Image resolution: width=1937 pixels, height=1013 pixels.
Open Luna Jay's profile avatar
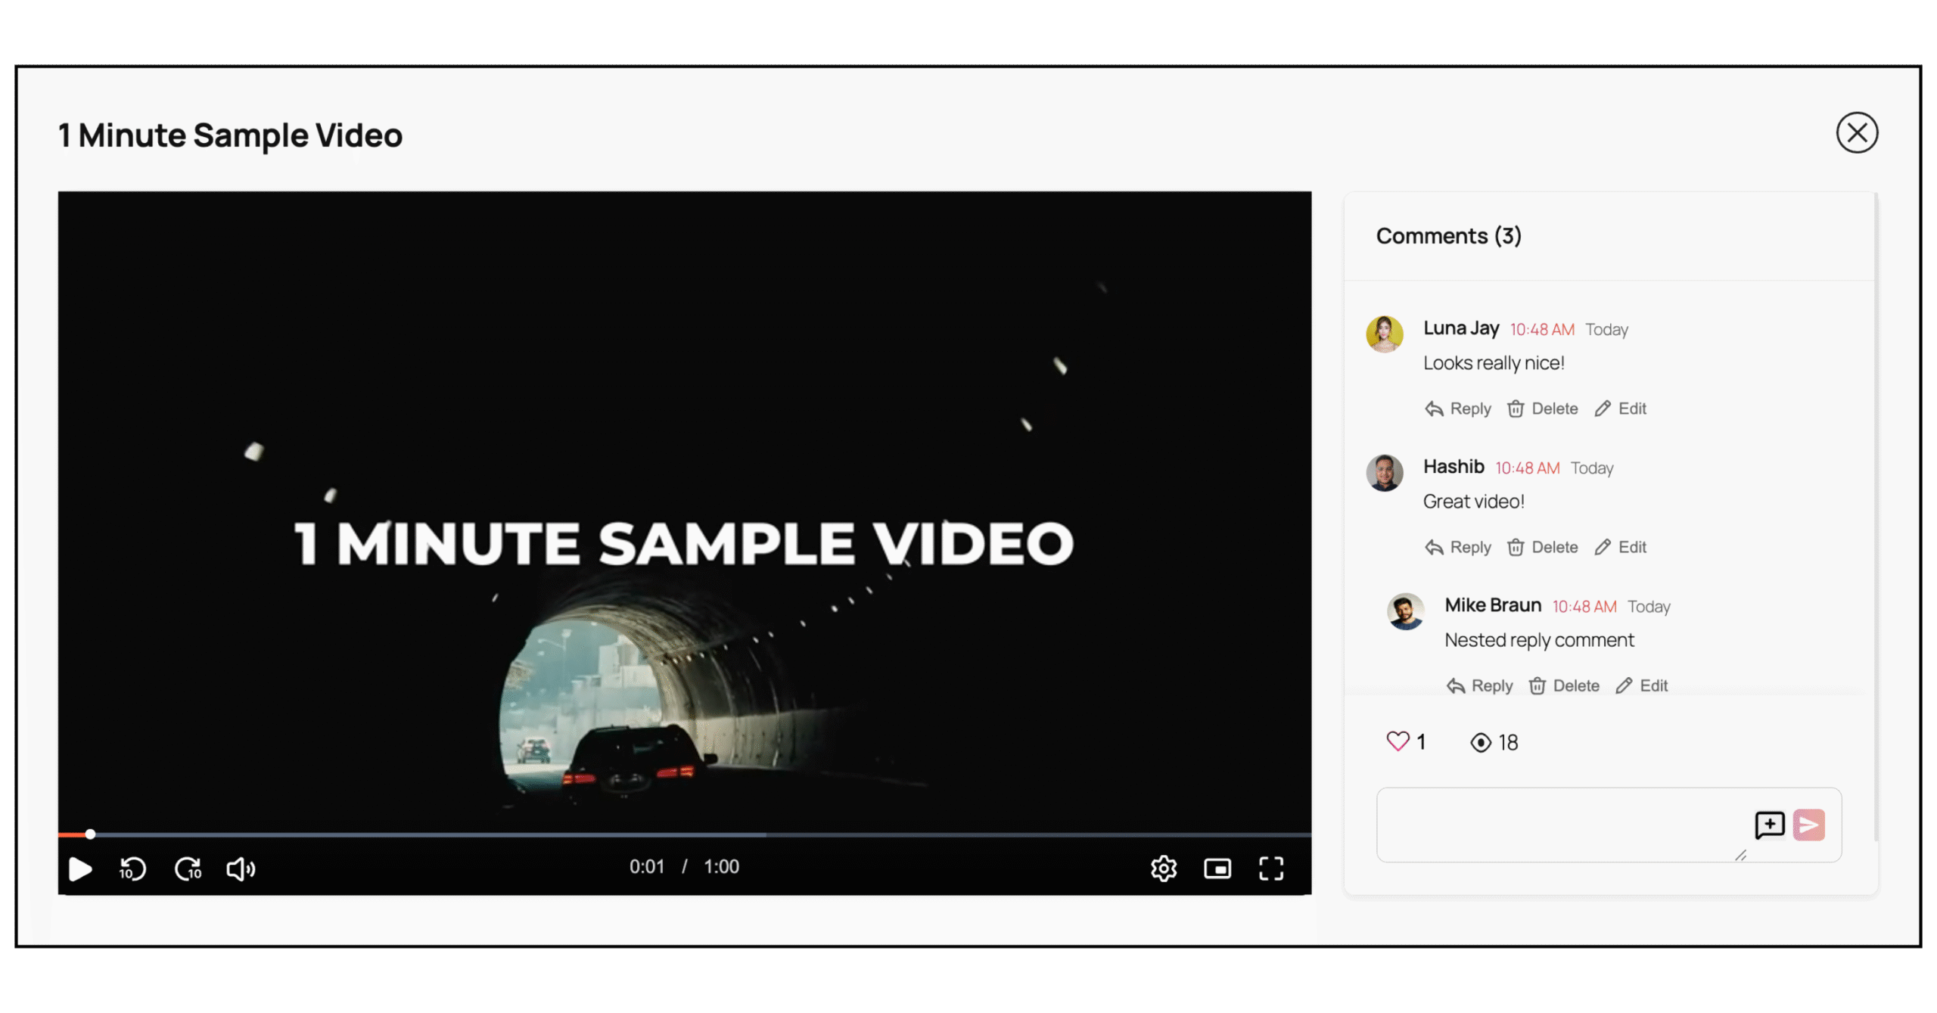(1385, 333)
